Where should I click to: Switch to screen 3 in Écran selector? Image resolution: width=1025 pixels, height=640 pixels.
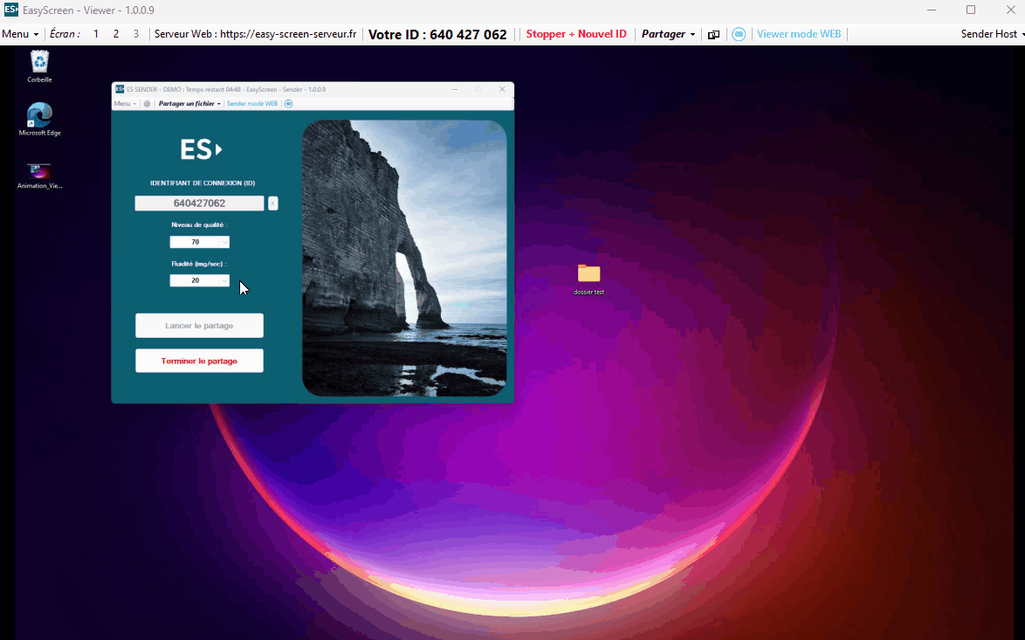135,34
